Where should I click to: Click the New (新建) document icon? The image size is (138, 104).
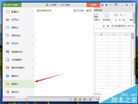pyautogui.click(x=7, y=12)
